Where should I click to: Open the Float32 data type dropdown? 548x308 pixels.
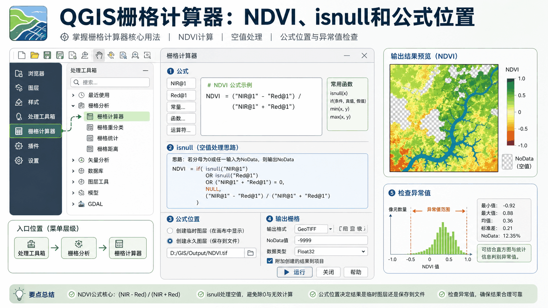[x=331, y=252]
